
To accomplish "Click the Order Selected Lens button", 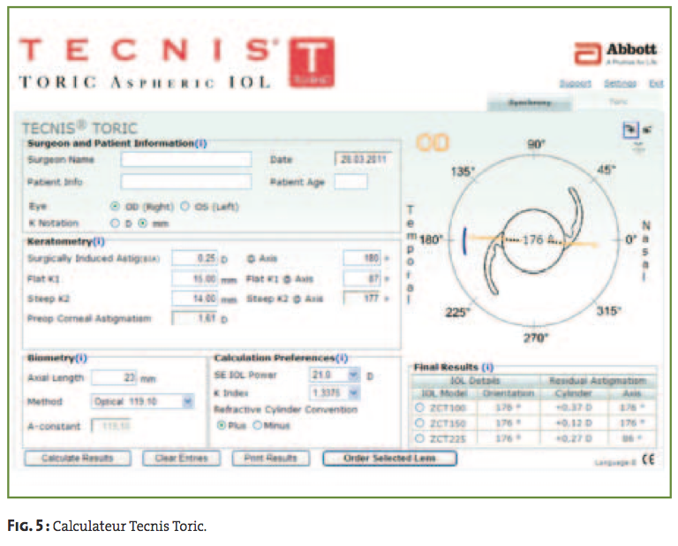I will coord(390,459).
